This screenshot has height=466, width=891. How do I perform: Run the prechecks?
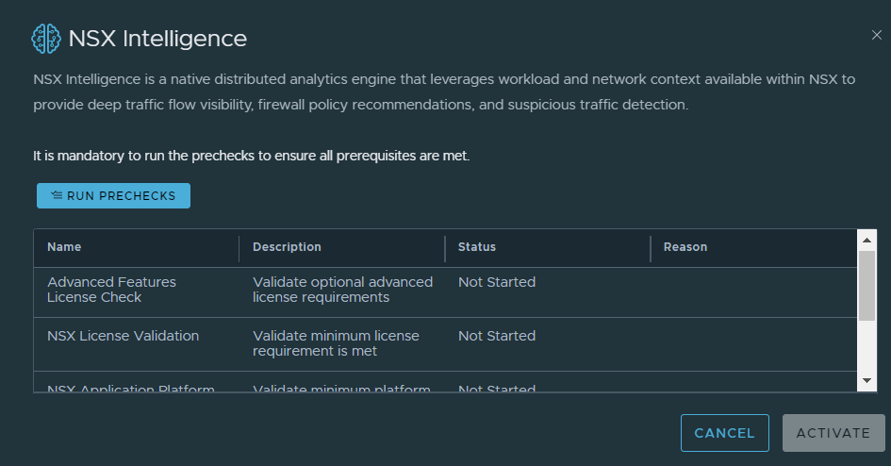(114, 195)
